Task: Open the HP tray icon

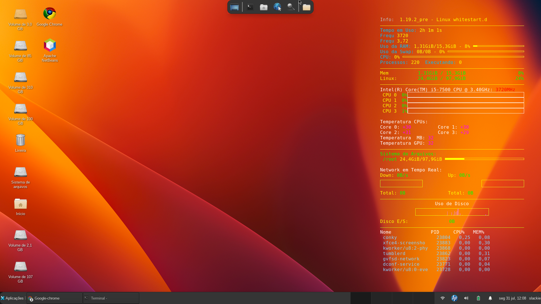Action: (x=454, y=298)
